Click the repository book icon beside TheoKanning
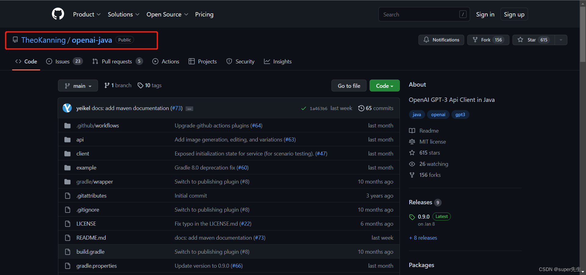 click(15, 40)
